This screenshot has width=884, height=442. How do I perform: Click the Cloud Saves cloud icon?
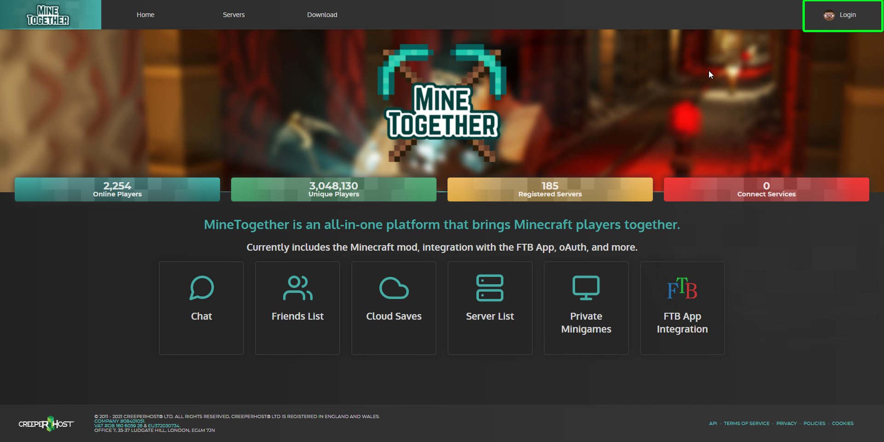coord(394,288)
